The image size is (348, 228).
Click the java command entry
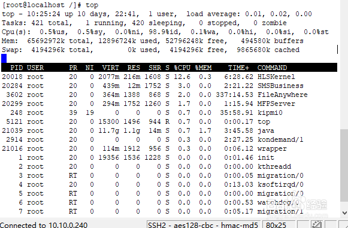(x=266, y=130)
